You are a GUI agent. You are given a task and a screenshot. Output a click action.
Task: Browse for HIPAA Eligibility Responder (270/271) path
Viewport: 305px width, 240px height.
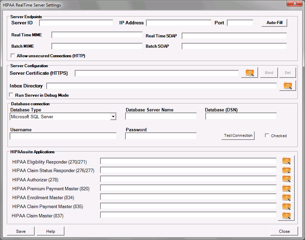tap(286, 161)
